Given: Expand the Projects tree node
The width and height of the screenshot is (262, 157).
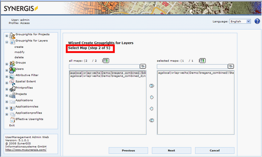Looking at the screenshot, I should point(7,95).
